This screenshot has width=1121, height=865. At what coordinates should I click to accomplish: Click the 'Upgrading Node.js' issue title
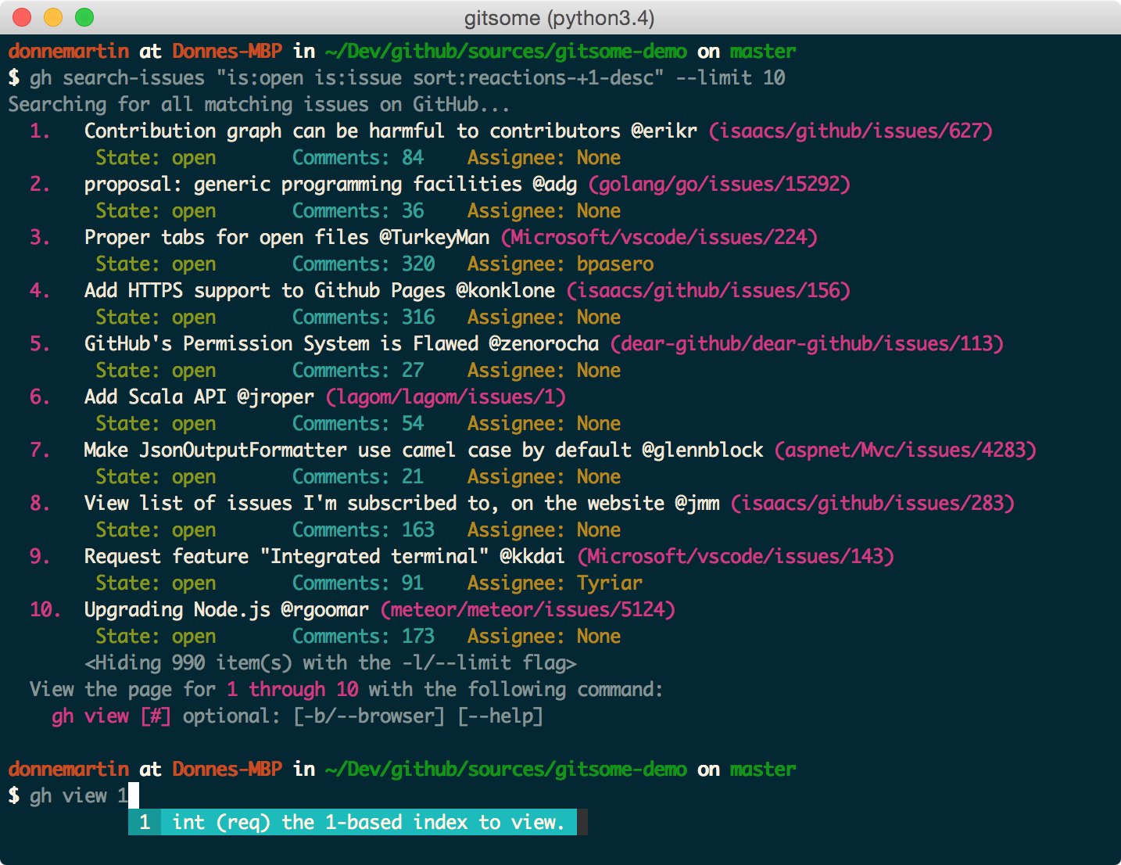(177, 609)
